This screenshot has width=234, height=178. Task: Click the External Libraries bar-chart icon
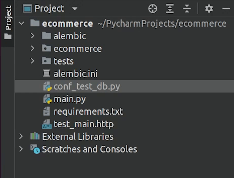[35, 137]
